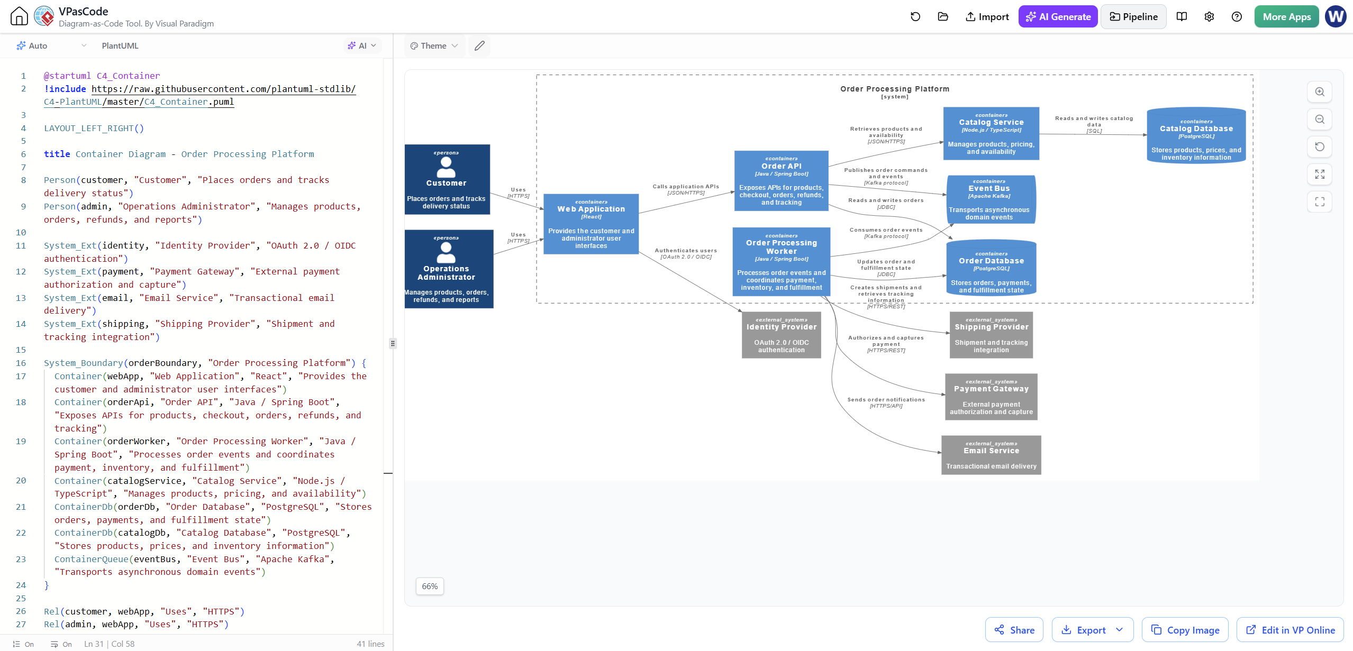Open the folder icon in top bar
Image resolution: width=1353 pixels, height=651 pixels.
click(943, 17)
